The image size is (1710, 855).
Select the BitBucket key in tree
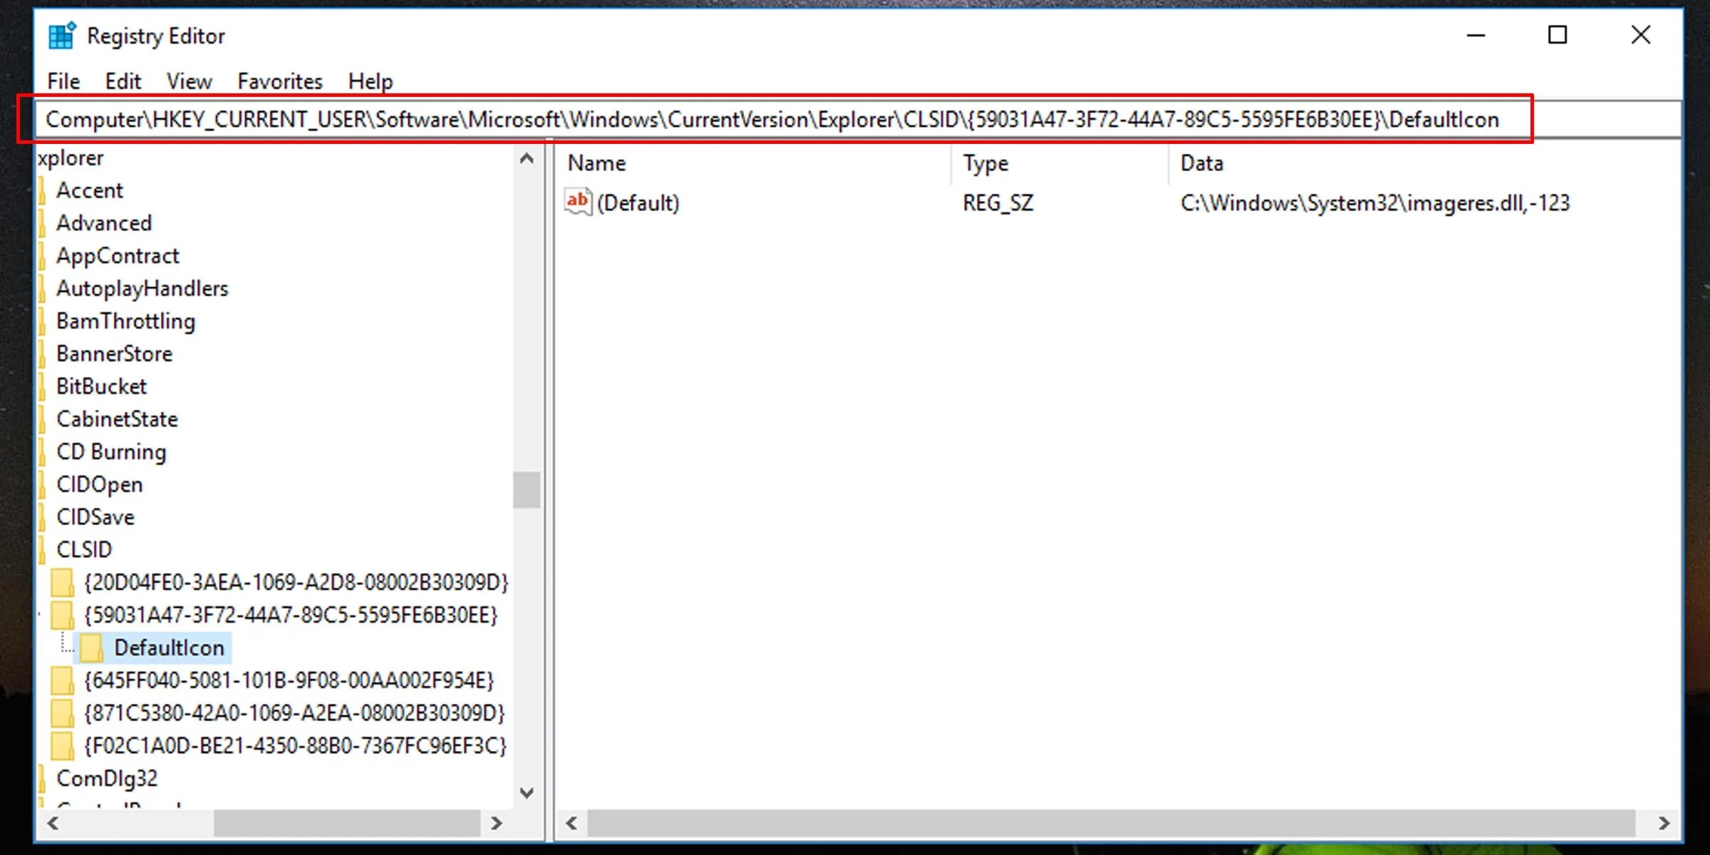point(101,386)
